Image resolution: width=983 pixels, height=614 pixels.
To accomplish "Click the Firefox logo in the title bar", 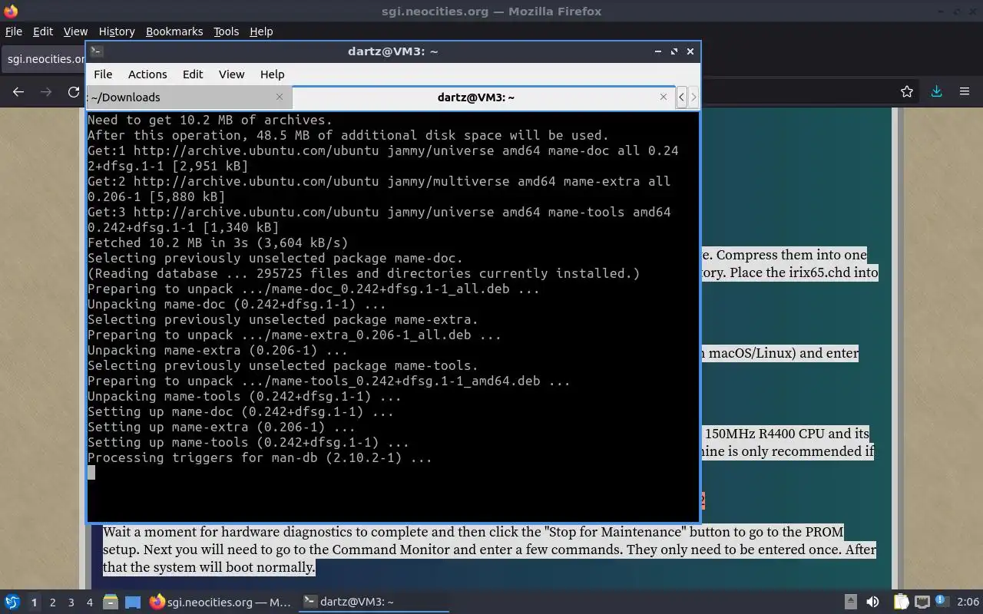I will [x=11, y=11].
